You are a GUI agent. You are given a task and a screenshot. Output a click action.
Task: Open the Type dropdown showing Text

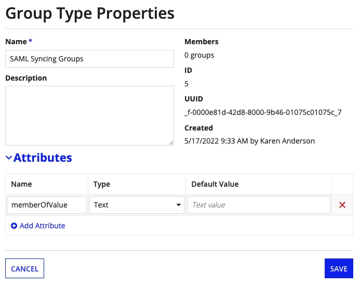point(137,205)
